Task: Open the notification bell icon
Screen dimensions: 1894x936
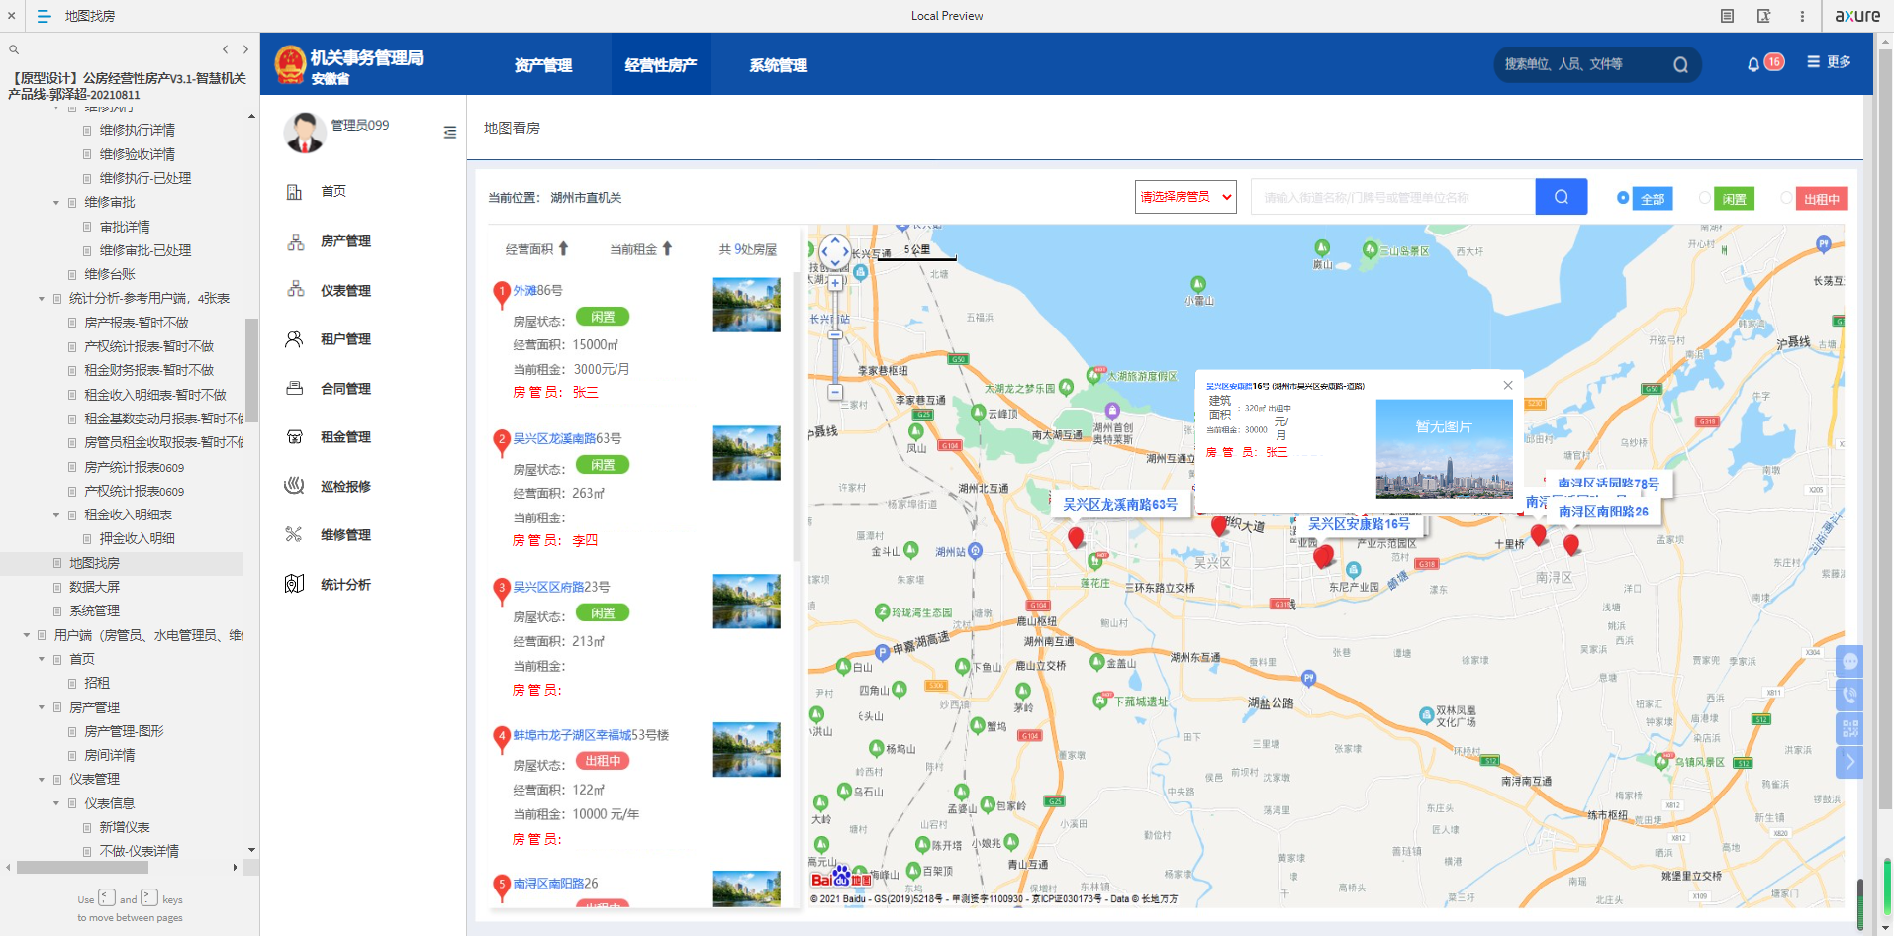Action: click(x=1753, y=64)
